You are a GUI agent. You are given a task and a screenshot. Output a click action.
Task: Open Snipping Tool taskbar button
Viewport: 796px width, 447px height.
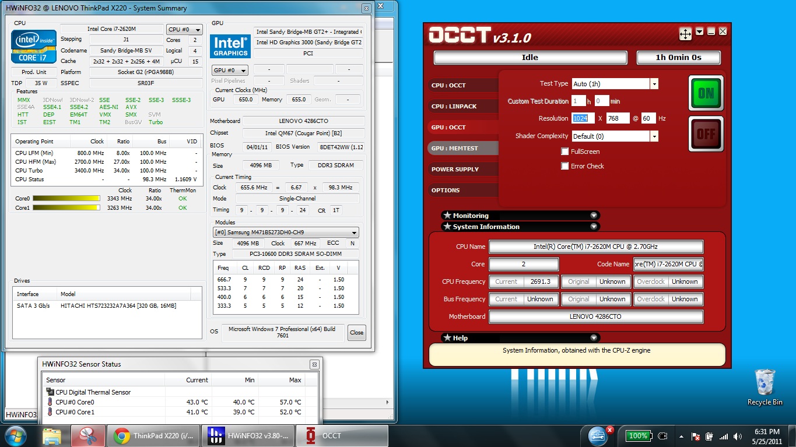click(x=88, y=436)
